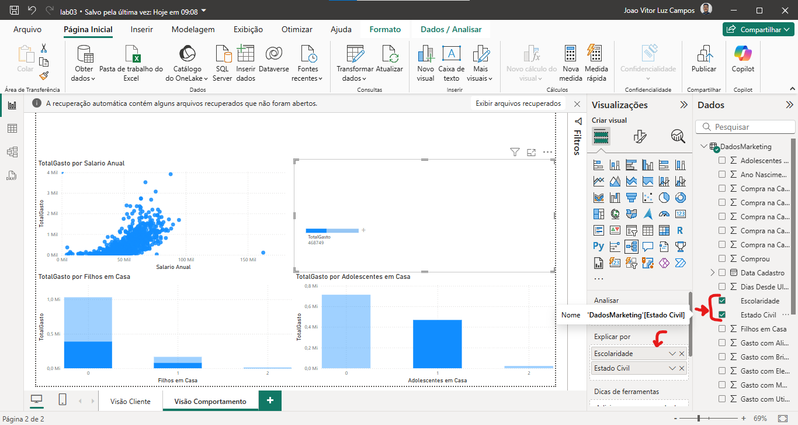This screenshot has height=425, width=798.
Task: Open Escolaridade chevron in Explicar por
Action: tap(672, 354)
